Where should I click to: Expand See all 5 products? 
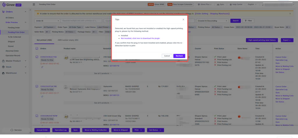point(103,103)
